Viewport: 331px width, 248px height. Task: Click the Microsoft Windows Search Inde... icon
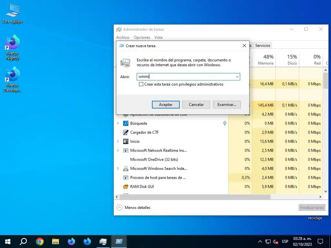click(x=126, y=169)
